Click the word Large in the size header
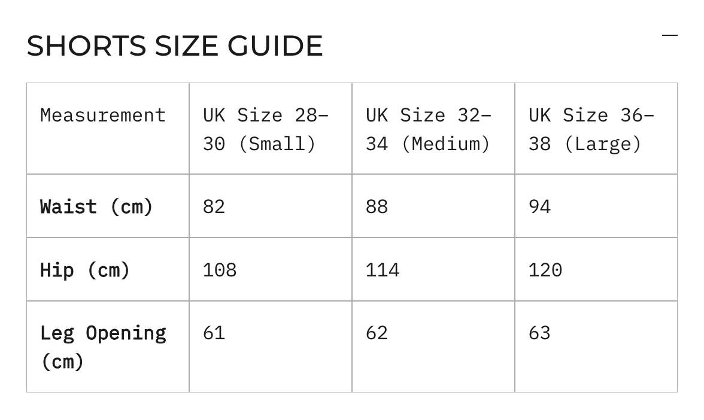Viewport: 704px width, 420px height. pyautogui.click(x=602, y=144)
